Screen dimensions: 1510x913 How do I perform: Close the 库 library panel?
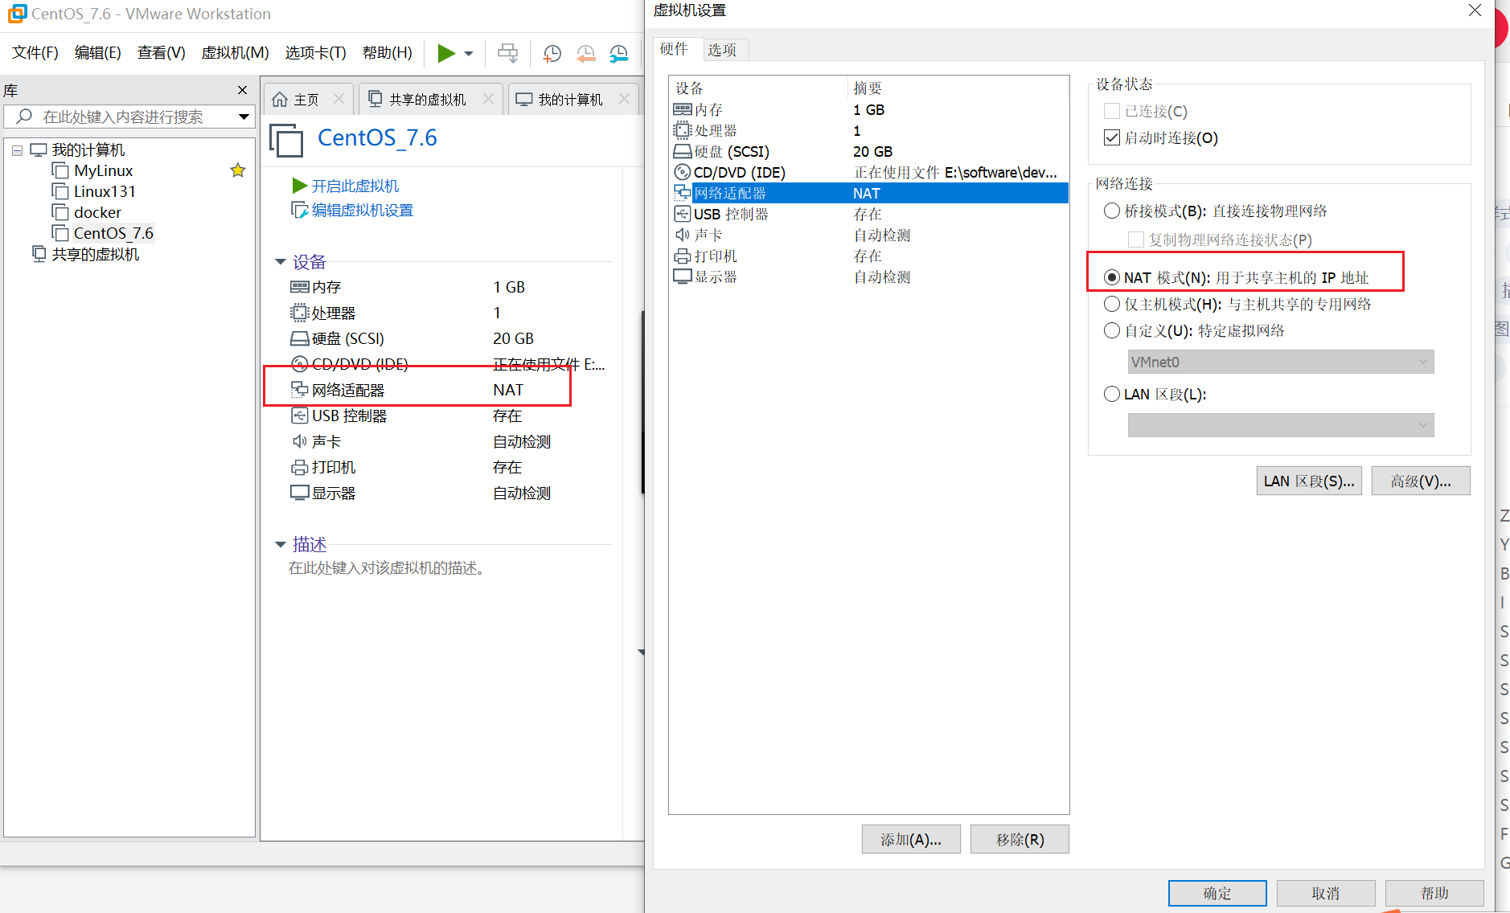tap(242, 90)
